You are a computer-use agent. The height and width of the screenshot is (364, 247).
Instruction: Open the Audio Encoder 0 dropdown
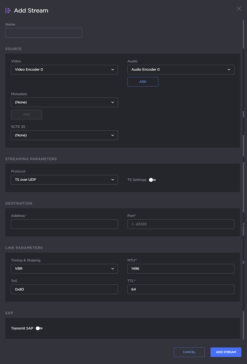pos(181,69)
